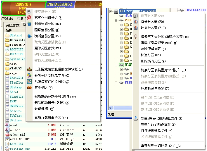The image size is (207, 151).
Task: Click the activate current partition icon
Action: coord(30,36)
